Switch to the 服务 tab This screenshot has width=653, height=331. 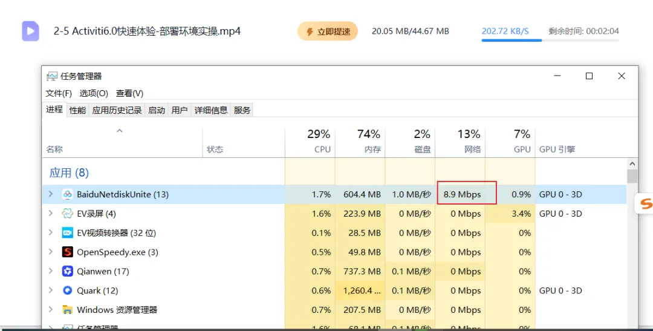pyautogui.click(x=242, y=111)
